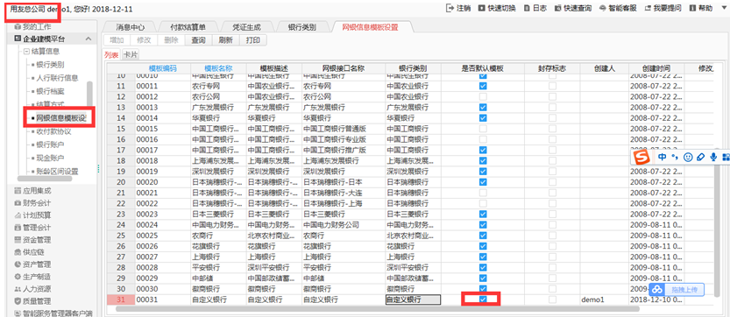Open 我的工作 in the sidebar
Image resolution: width=730 pixels, height=317 pixels.
[32, 27]
